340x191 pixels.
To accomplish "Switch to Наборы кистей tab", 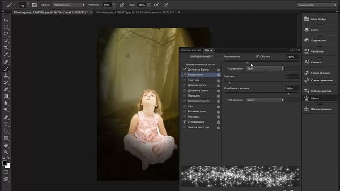I will coord(191,50).
